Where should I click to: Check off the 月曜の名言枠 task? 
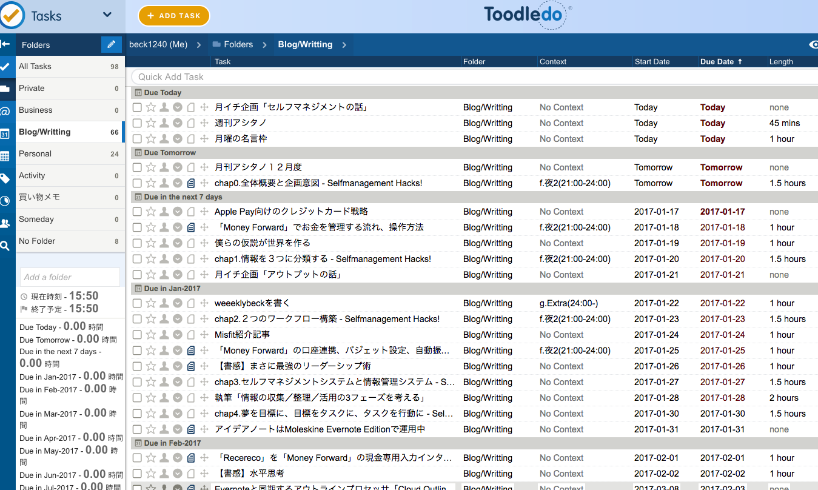coord(138,139)
